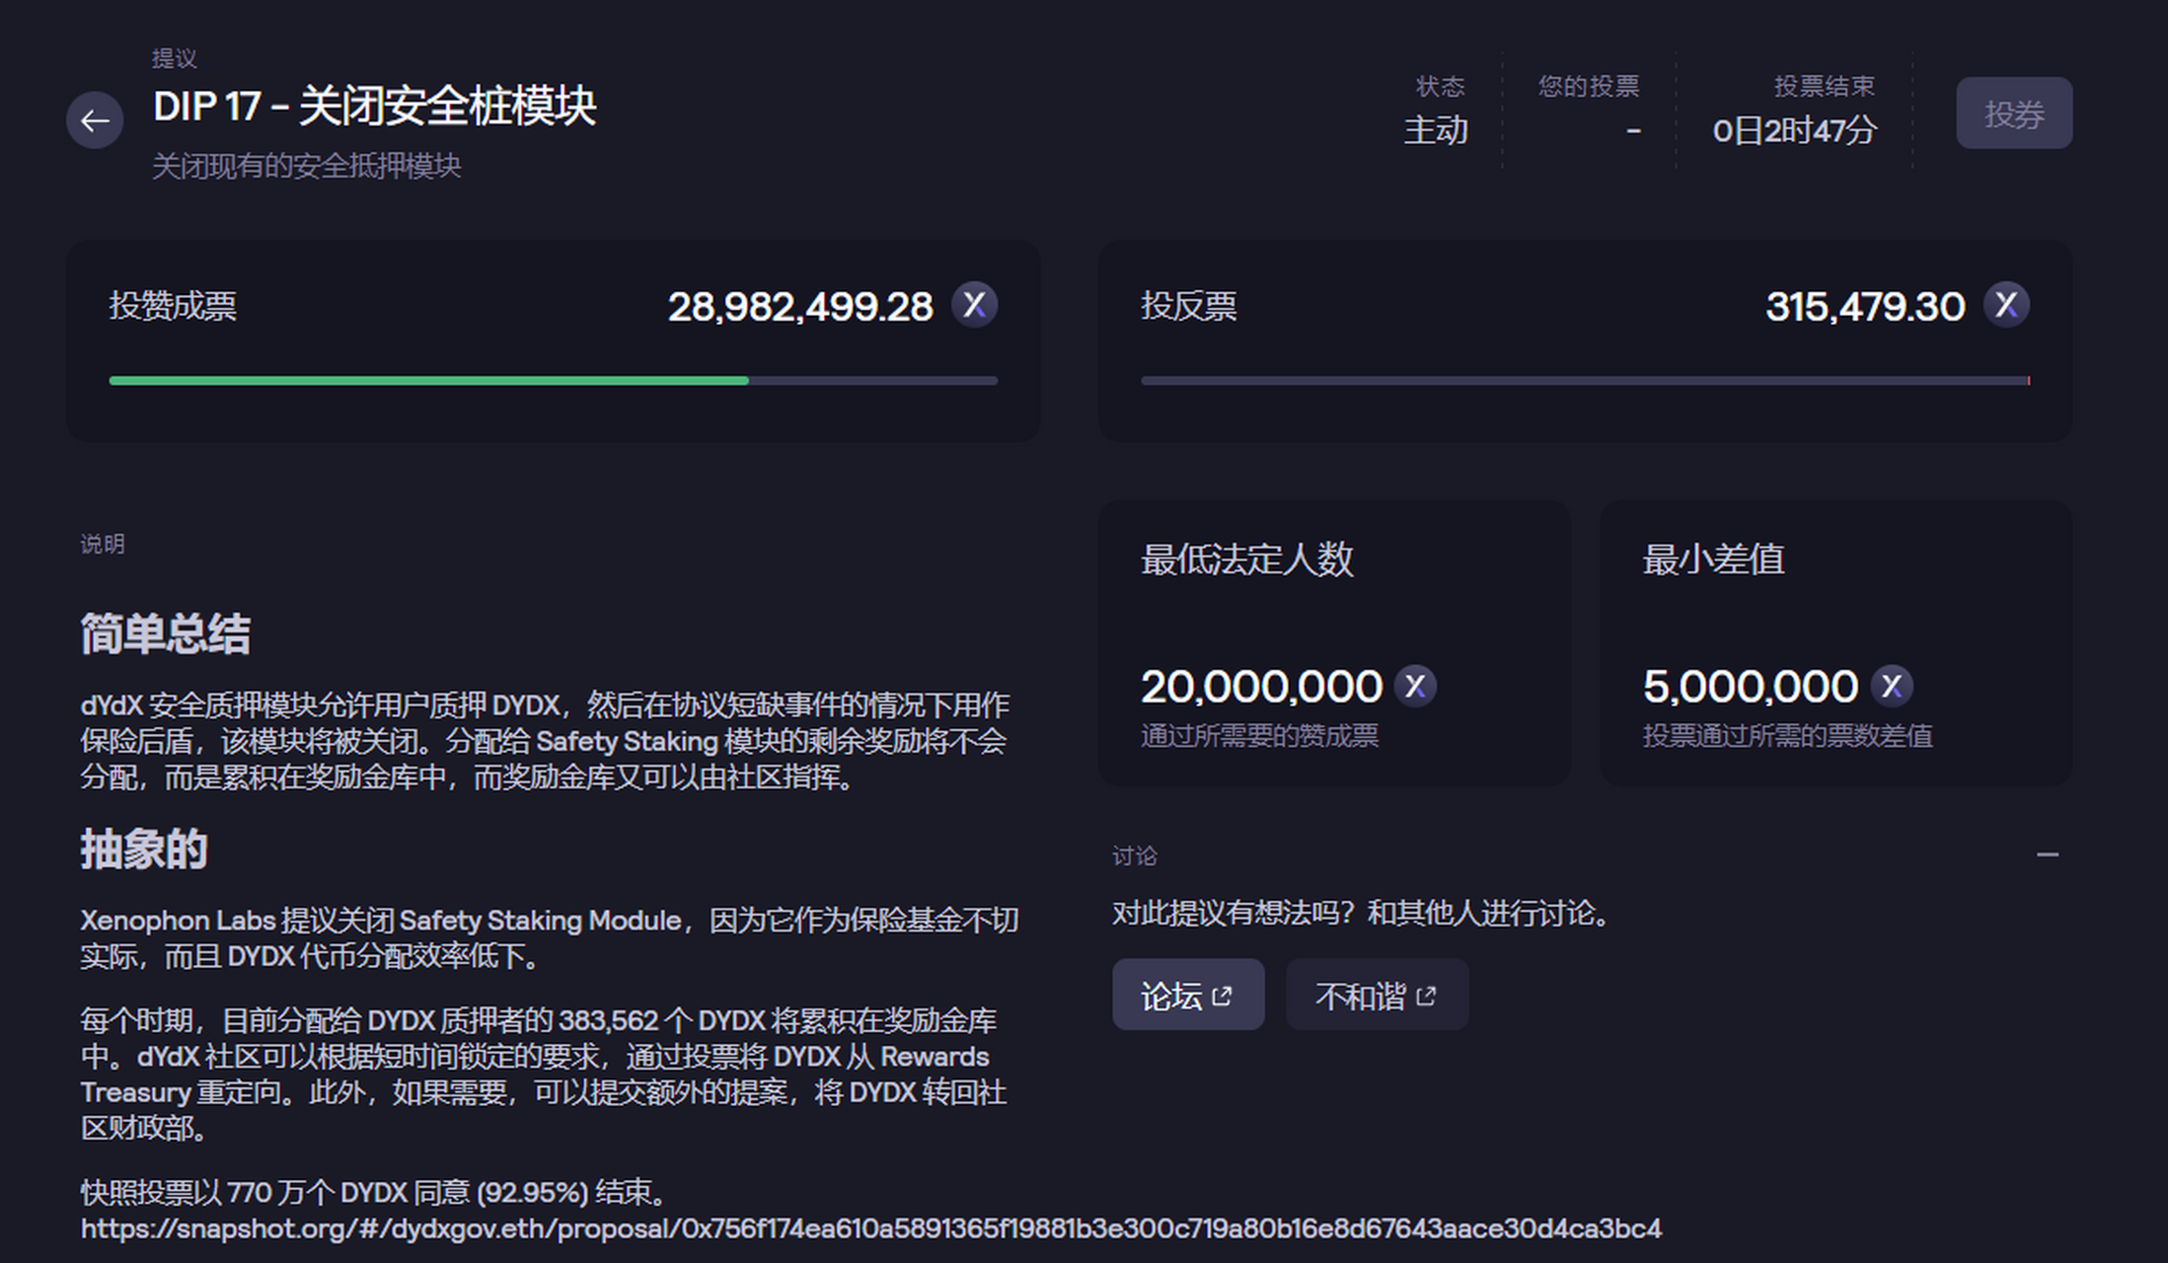Click the 最低法定人数 heading
The width and height of the screenshot is (2168, 1263).
(x=1247, y=559)
